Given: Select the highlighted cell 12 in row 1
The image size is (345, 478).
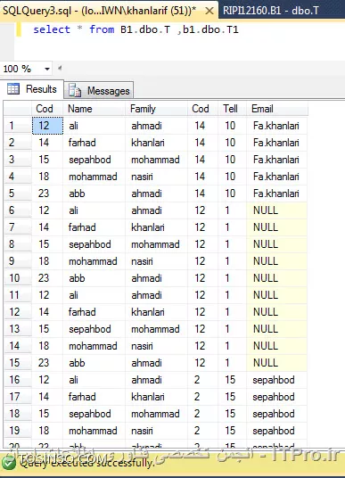Looking at the screenshot, I should (x=47, y=126).
